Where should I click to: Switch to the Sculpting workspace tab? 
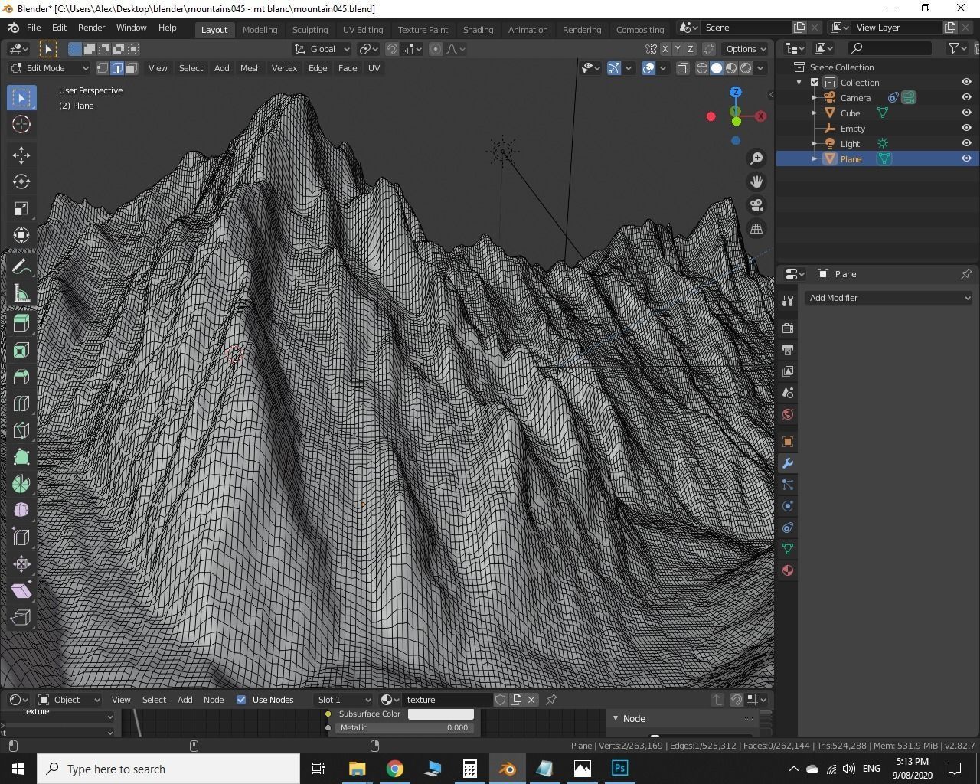coord(310,29)
